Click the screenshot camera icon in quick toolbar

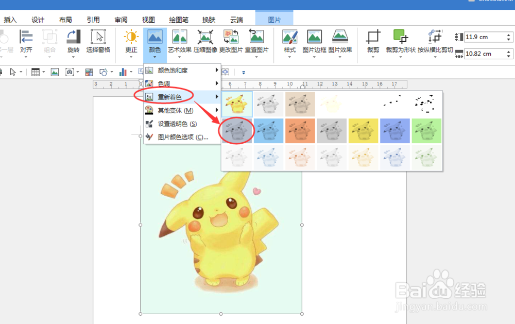tap(70, 72)
